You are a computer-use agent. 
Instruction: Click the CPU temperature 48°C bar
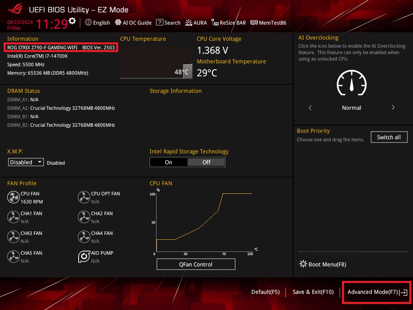(188, 71)
